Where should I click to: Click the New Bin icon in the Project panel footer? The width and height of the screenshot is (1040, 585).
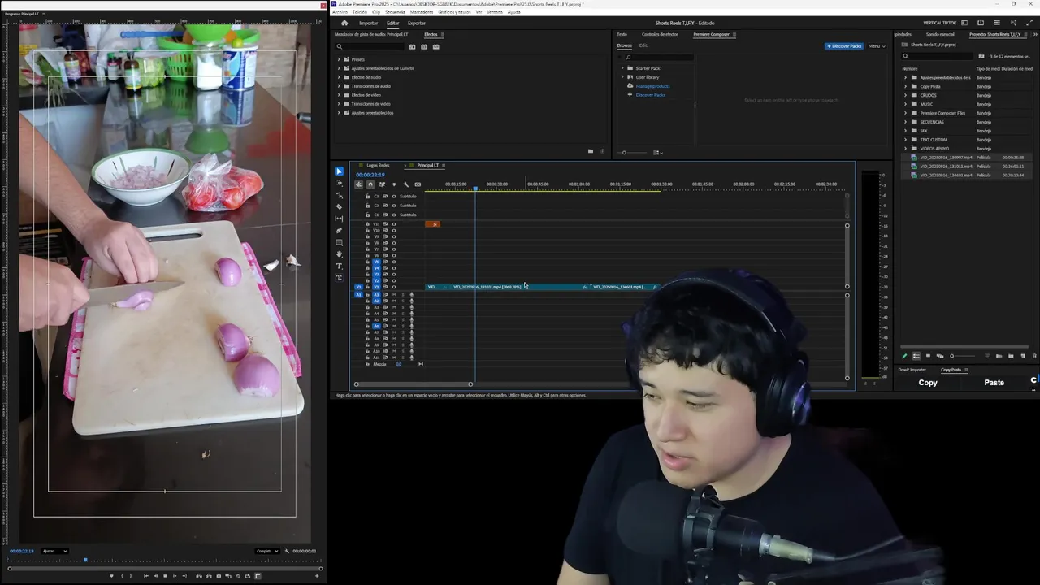click(x=1011, y=356)
